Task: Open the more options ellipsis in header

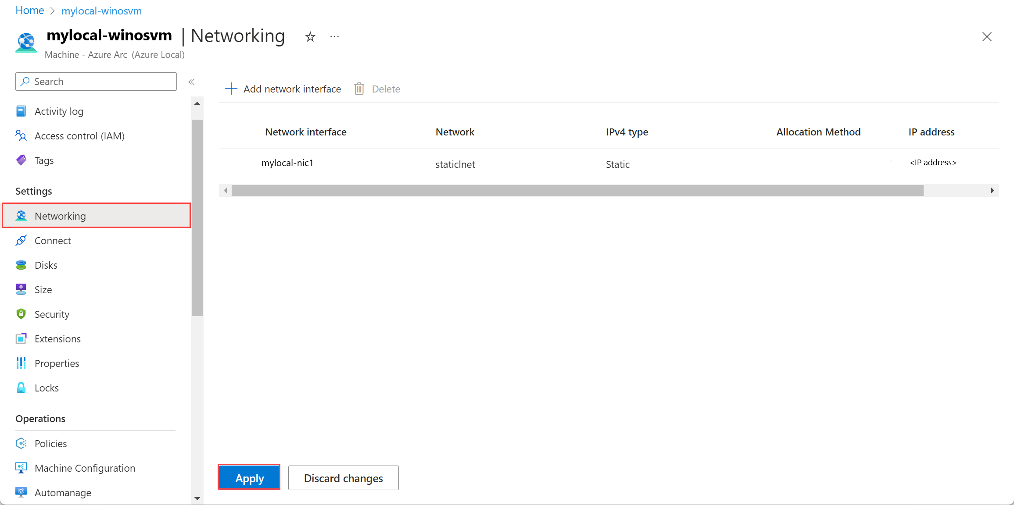Action: [334, 37]
